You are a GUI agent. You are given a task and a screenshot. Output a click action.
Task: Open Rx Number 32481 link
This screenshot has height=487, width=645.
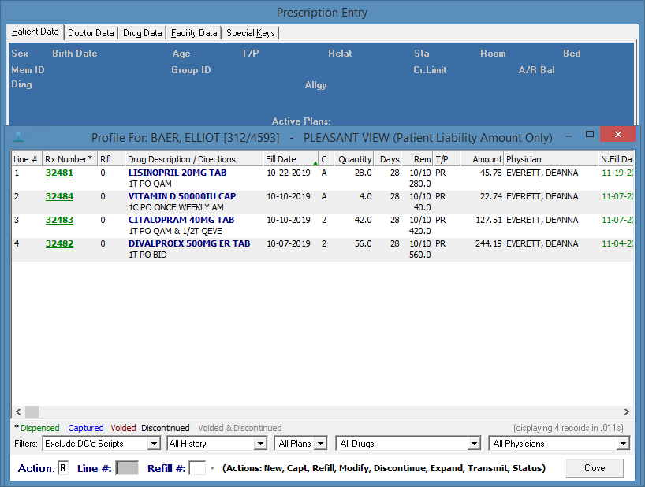tap(59, 173)
